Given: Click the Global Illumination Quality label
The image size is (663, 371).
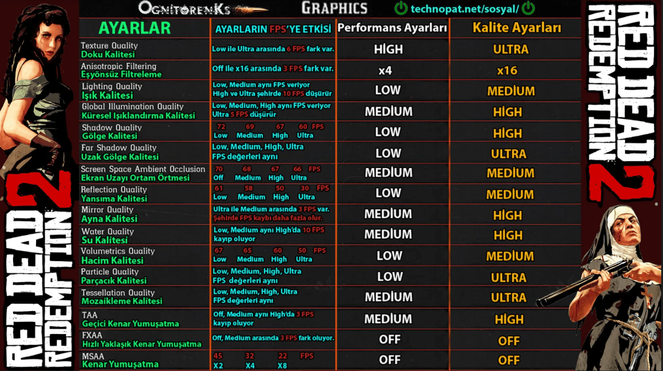Looking at the screenshot, I should click(133, 107).
